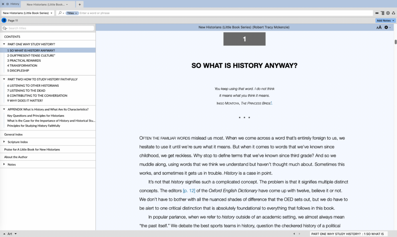Expand the Notes section in the contents sidebar
The height and width of the screenshot is (237, 397).
[3, 164]
